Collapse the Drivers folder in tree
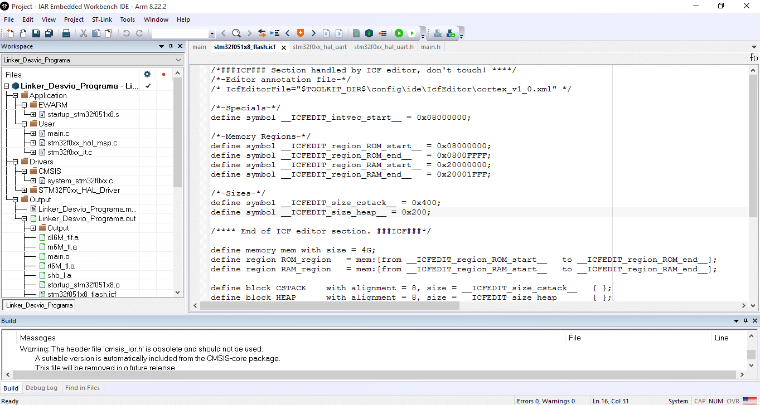 pyautogui.click(x=15, y=162)
